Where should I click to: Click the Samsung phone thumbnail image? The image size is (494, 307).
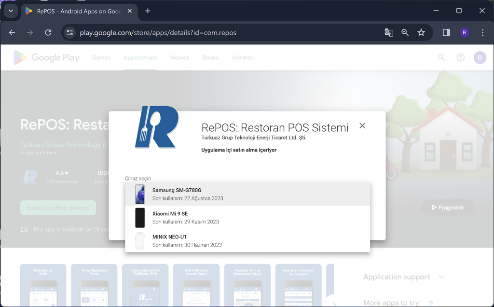(x=140, y=194)
